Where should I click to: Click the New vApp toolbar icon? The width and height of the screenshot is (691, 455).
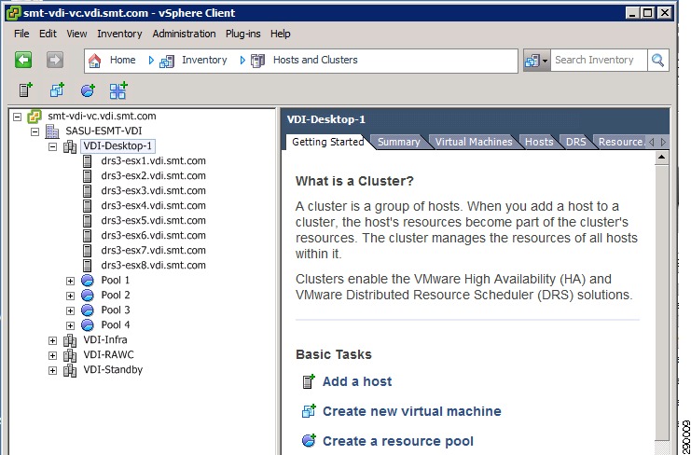[x=118, y=90]
